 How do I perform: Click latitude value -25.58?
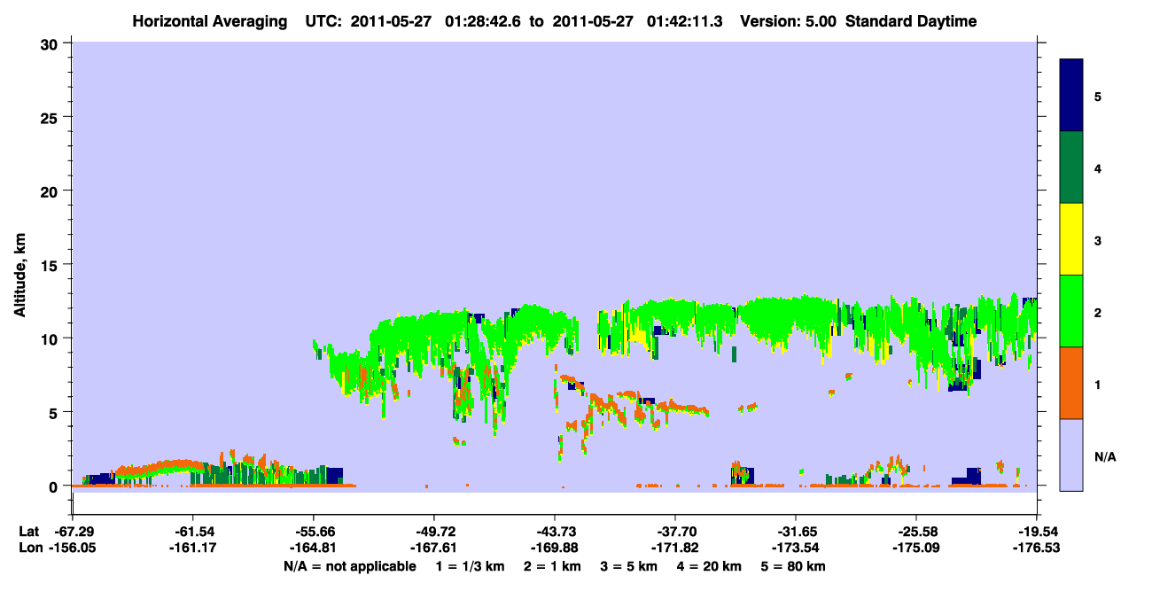point(916,532)
